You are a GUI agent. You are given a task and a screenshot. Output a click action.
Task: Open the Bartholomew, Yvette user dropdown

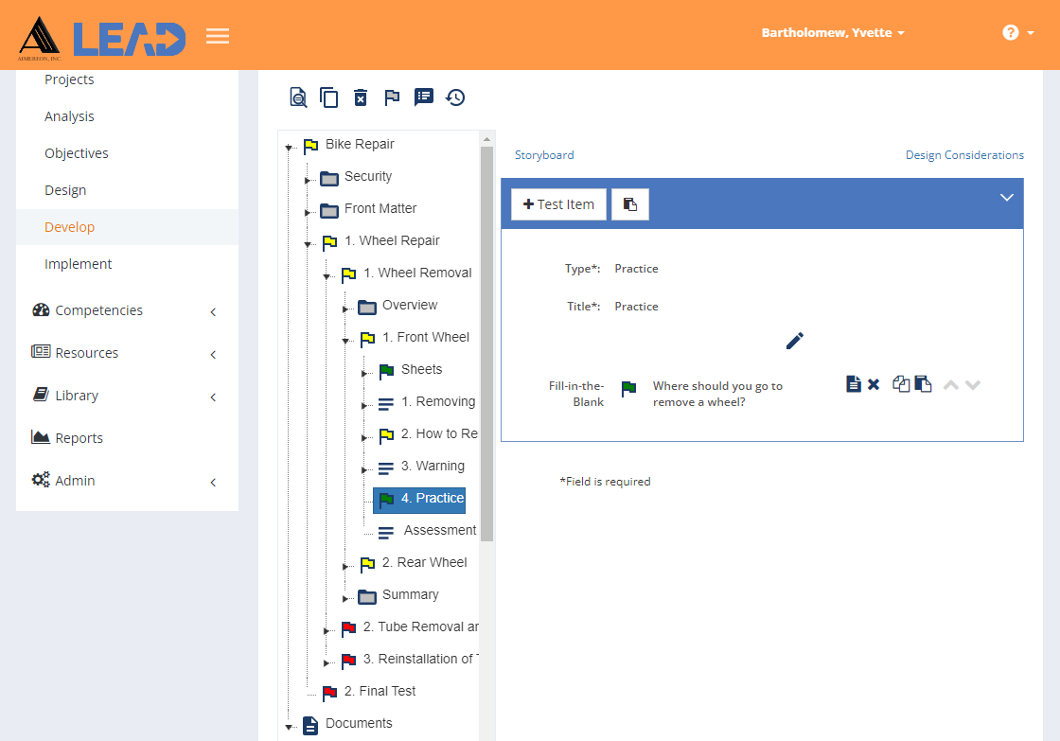(x=833, y=33)
